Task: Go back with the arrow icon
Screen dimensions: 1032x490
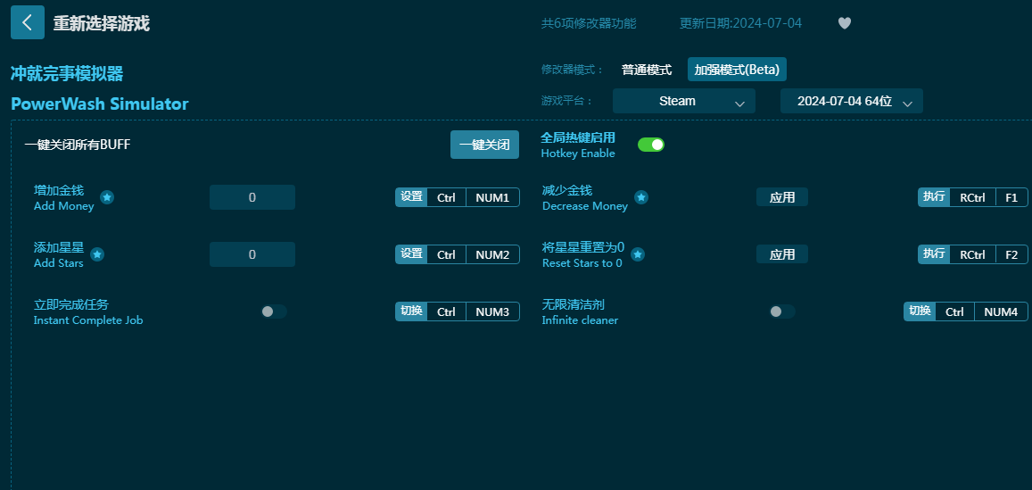Action: tap(28, 22)
